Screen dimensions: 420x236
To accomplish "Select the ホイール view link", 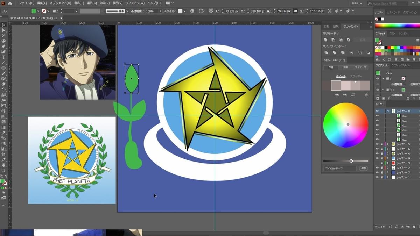I will [341, 76].
